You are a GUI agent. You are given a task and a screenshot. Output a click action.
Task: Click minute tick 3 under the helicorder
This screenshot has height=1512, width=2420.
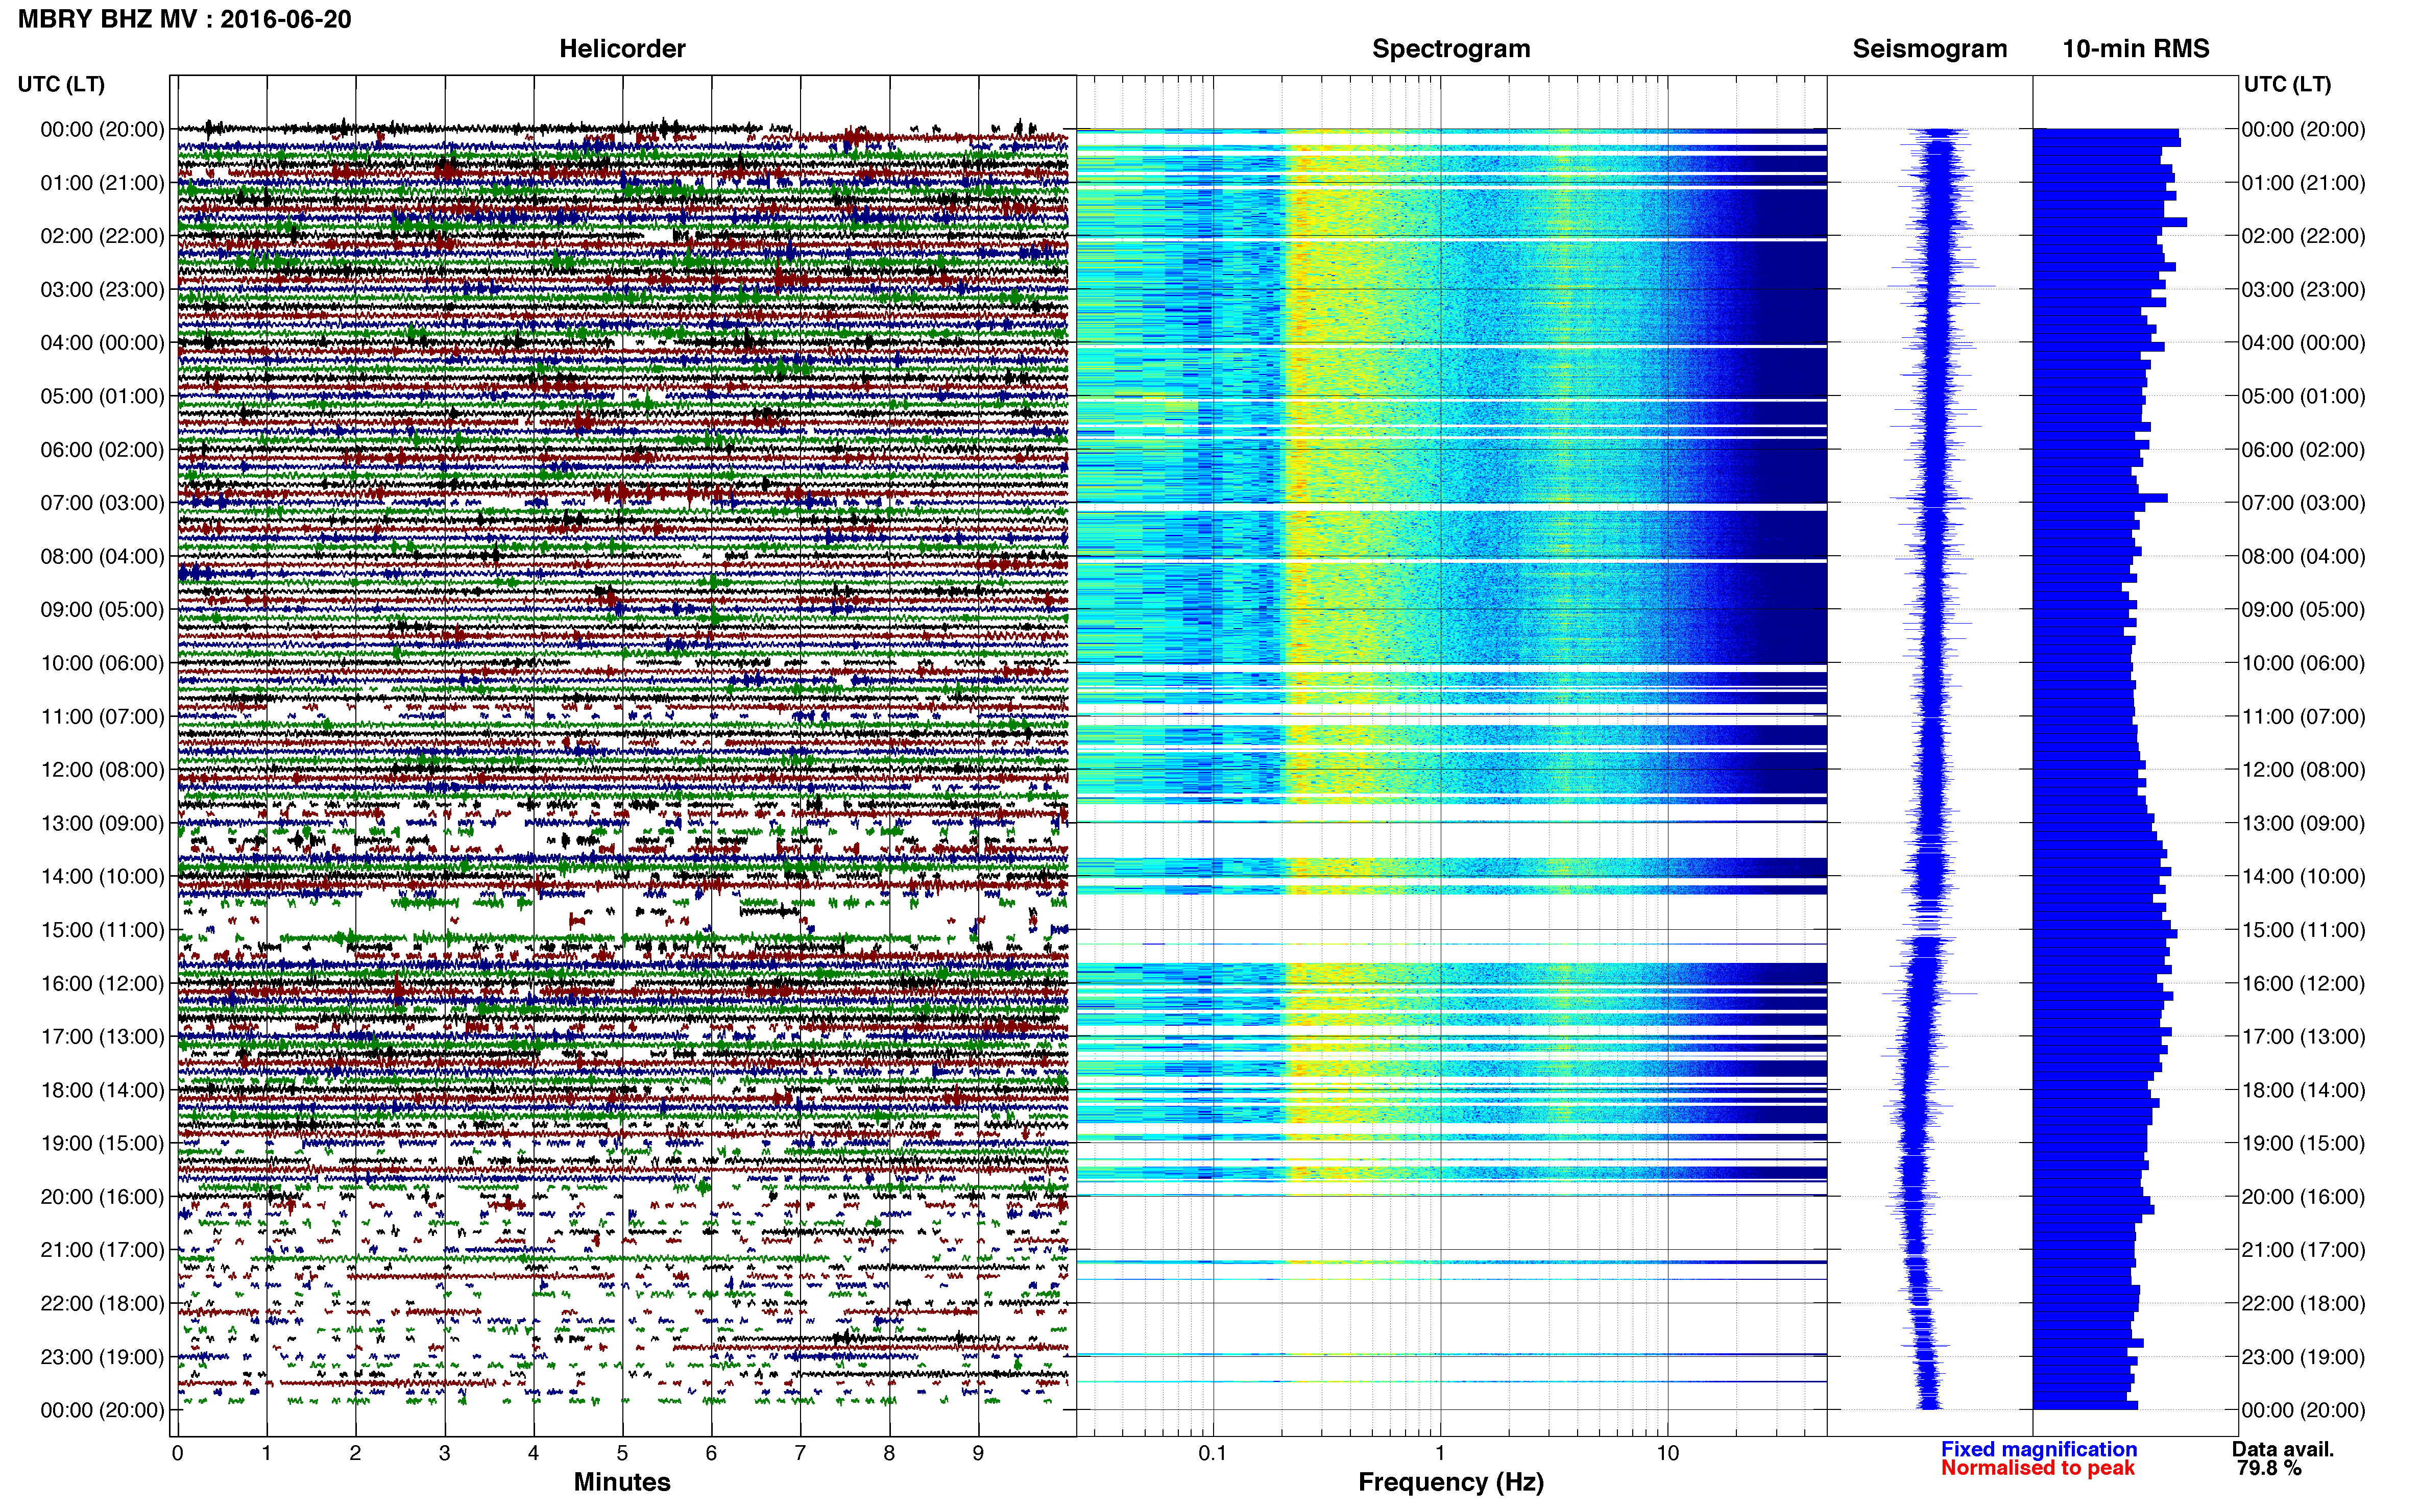[x=444, y=1453]
